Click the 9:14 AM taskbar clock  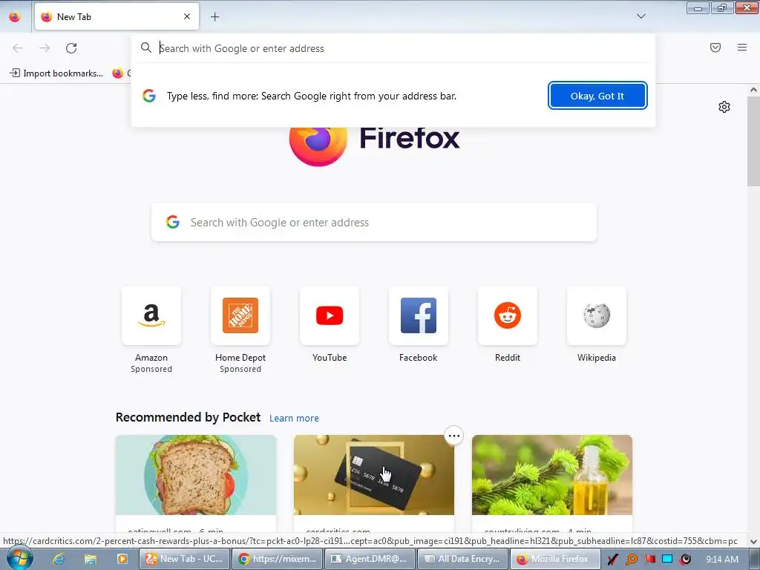[x=722, y=560]
